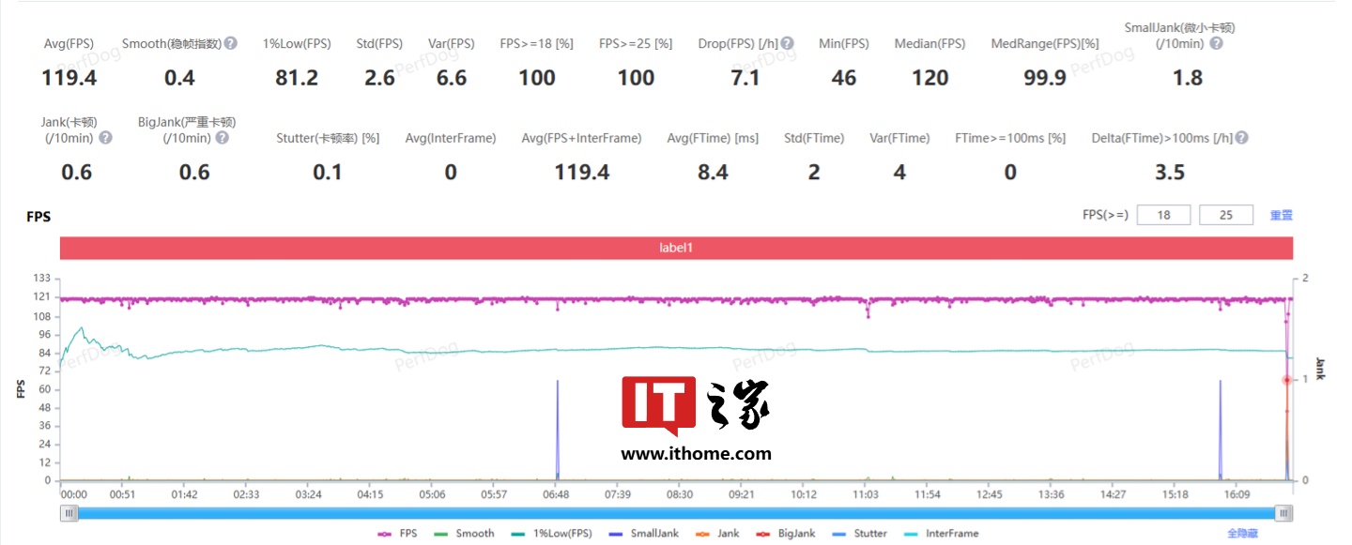This screenshot has height=545, width=1352.
Task: Hide the Jank legend series
Action: click(x=718, y=534)
